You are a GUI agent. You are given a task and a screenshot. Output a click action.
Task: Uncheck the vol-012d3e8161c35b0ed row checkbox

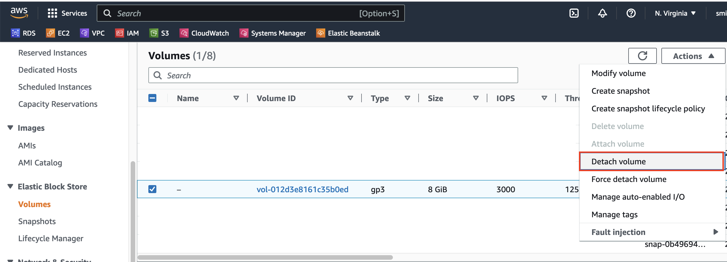152,189
